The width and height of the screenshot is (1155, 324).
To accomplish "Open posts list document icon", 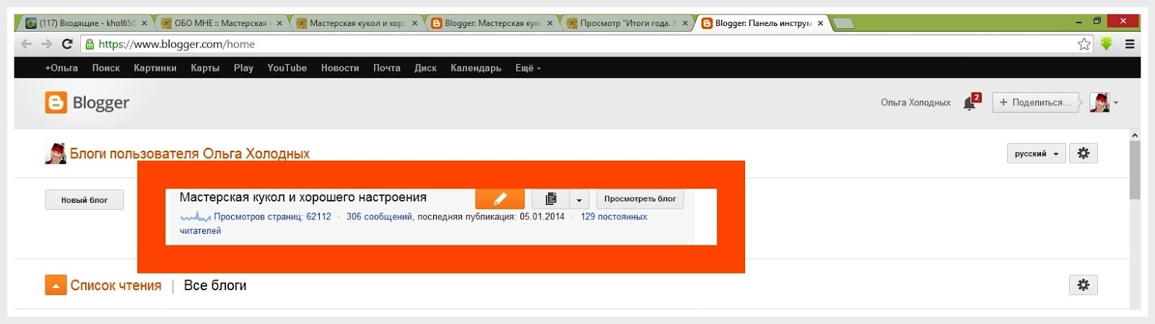I will tap(550, 198).
